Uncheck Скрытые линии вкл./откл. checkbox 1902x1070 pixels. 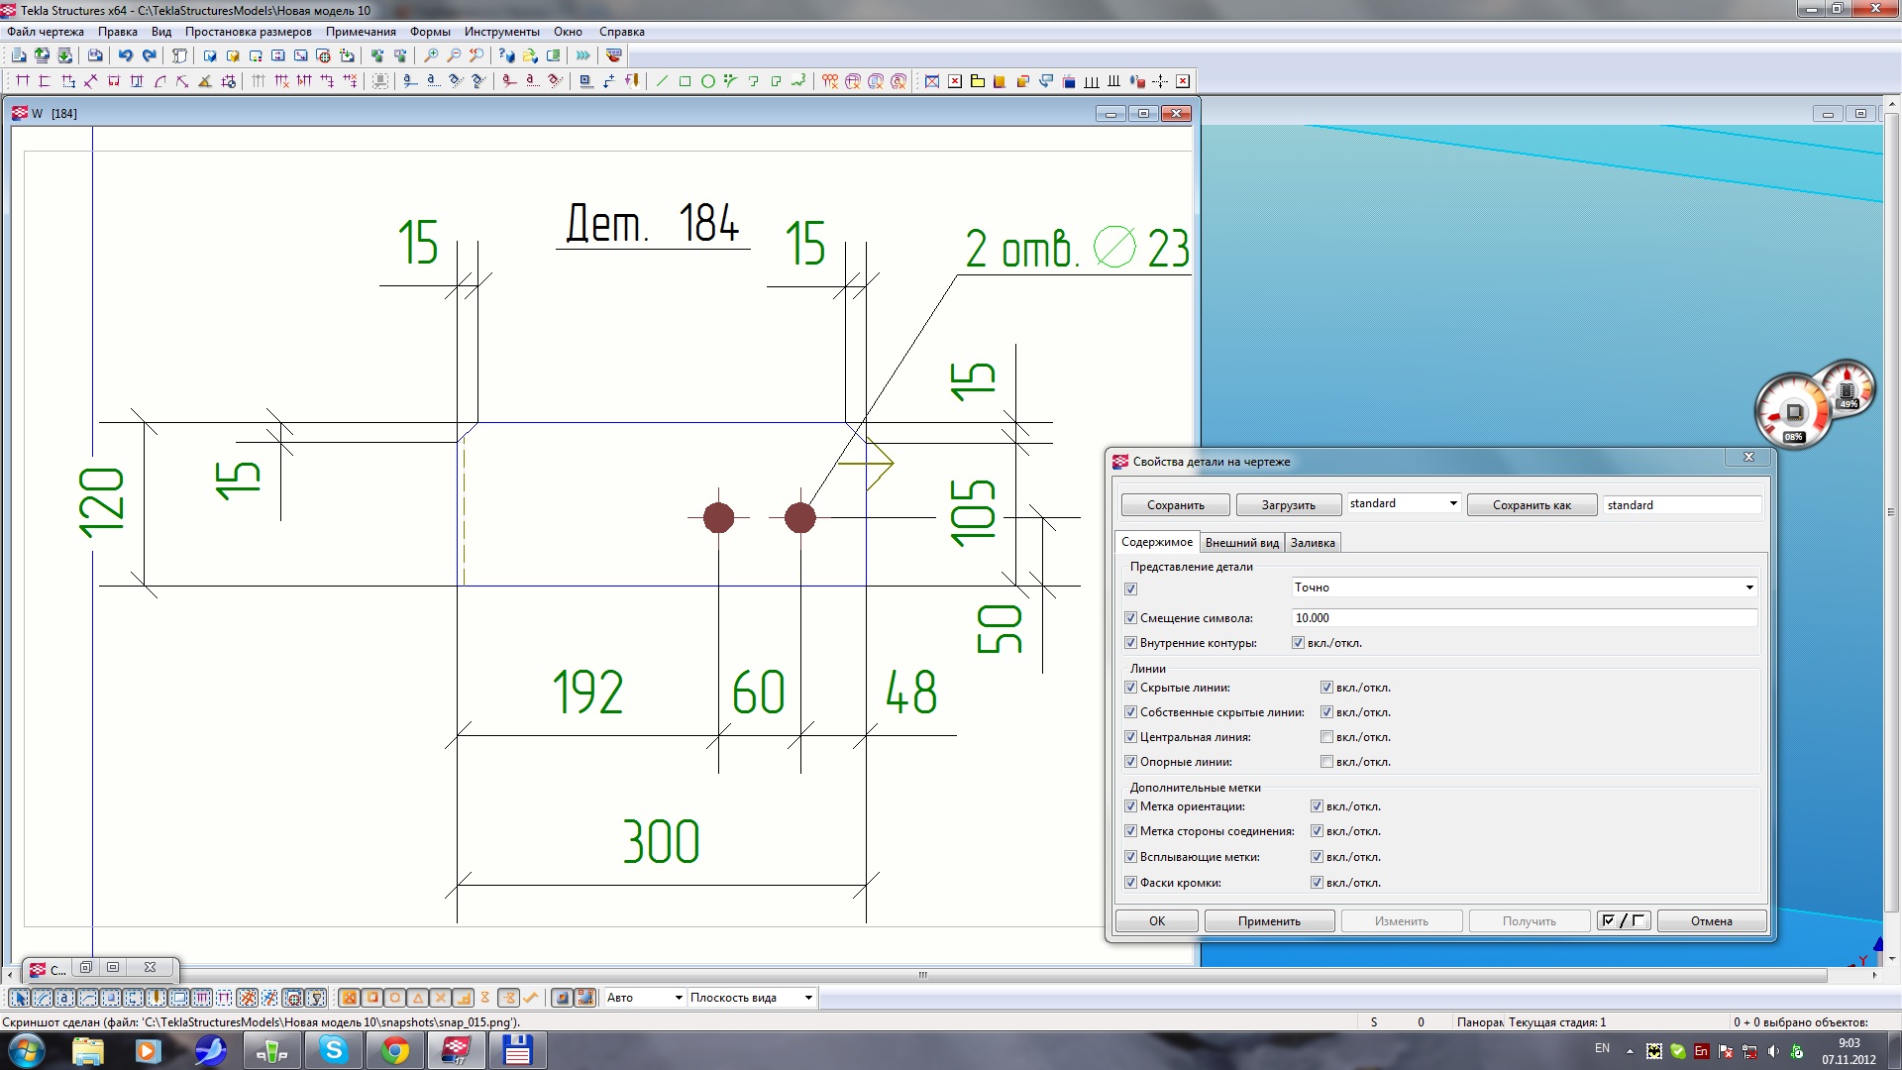pos(1326,688)
